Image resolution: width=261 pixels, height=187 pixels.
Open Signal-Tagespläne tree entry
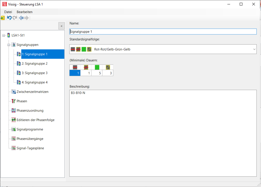pyautogui.click(x=30, y=148)
